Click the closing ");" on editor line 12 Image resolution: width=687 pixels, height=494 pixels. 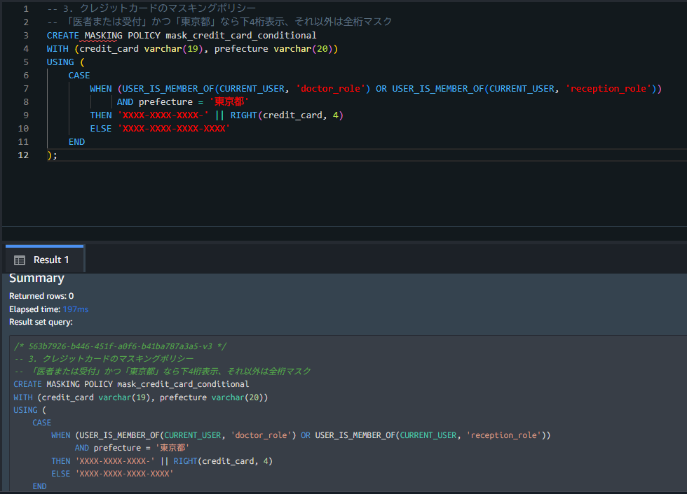coord(52,155)
